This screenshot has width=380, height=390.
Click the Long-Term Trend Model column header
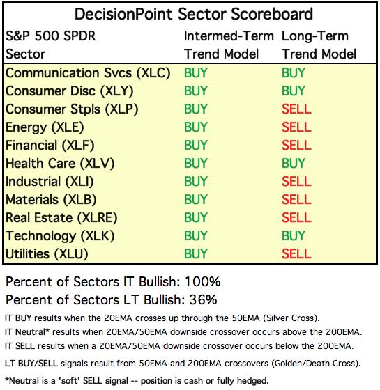pos(319,45)
